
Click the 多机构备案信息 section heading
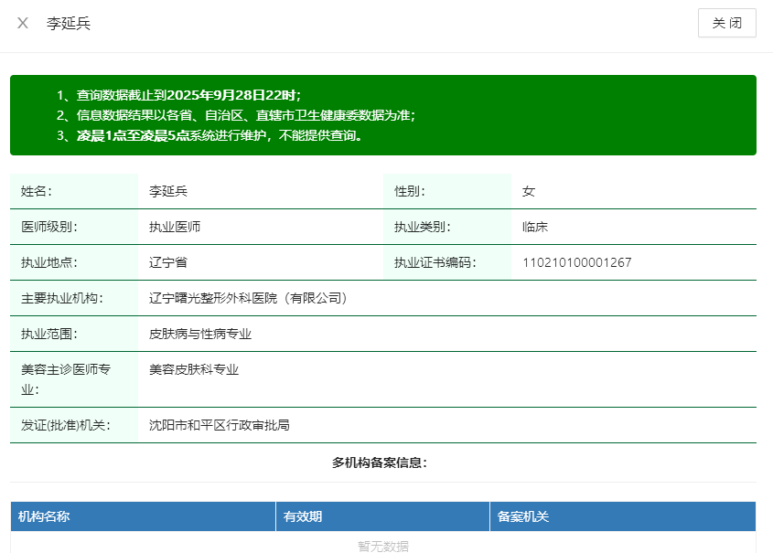click(380, 463)
